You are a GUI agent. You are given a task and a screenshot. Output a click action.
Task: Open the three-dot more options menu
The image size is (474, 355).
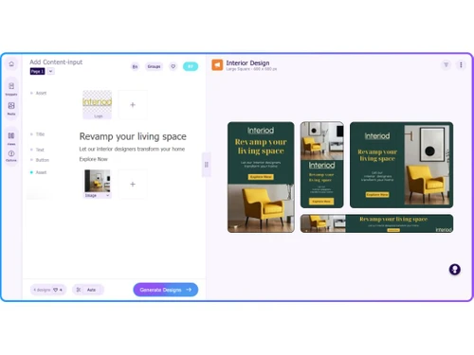461,64
